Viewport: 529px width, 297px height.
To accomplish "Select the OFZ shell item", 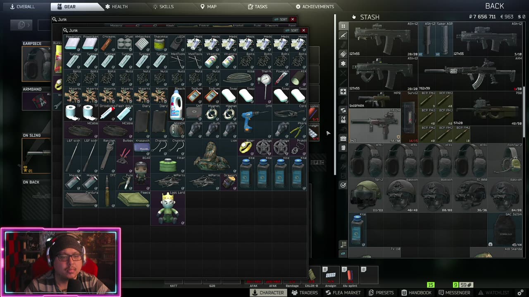I will click(107, 191).
